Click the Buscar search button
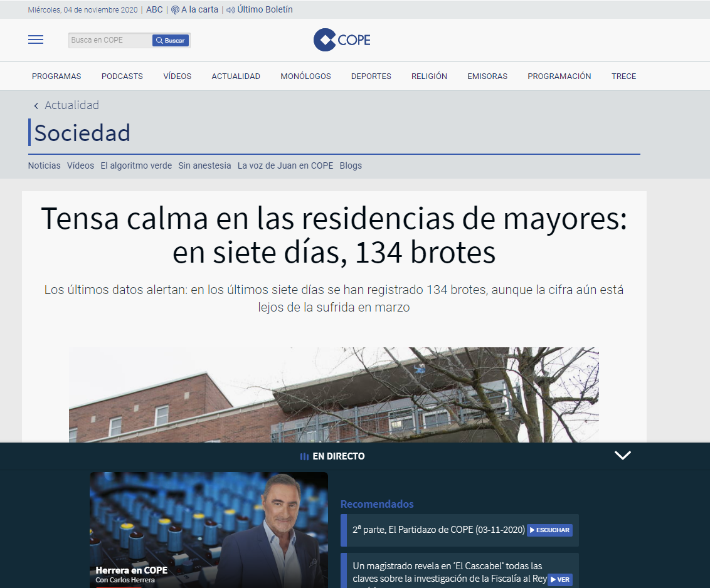This screenshot has width=710, height=588. [x=170, y=40]
